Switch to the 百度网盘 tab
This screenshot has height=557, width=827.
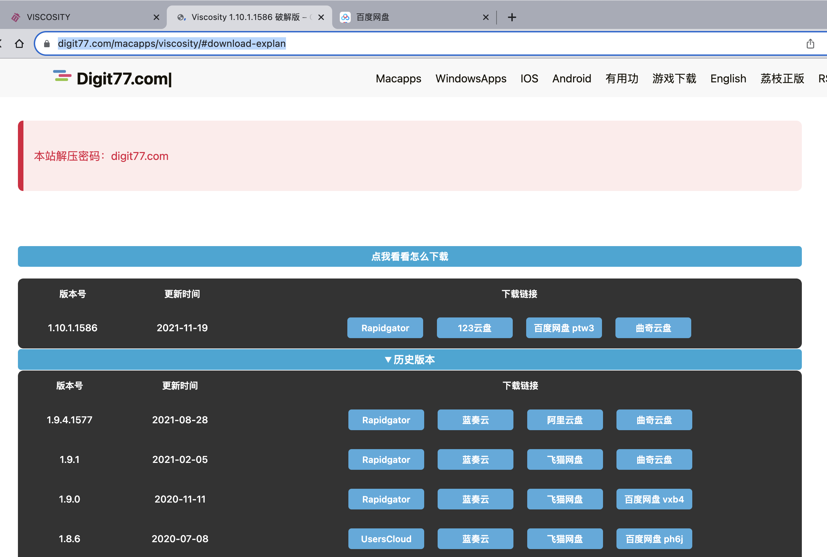408,17
